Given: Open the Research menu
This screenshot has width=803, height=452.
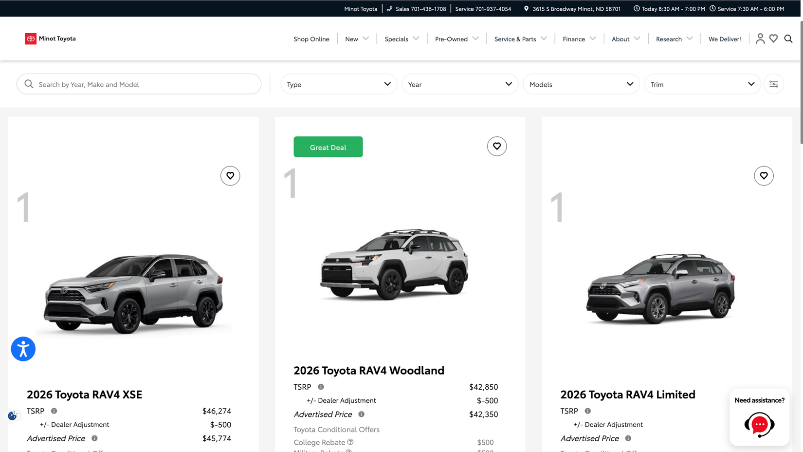Looking at the screenshot, I should (x=669, y=39).
